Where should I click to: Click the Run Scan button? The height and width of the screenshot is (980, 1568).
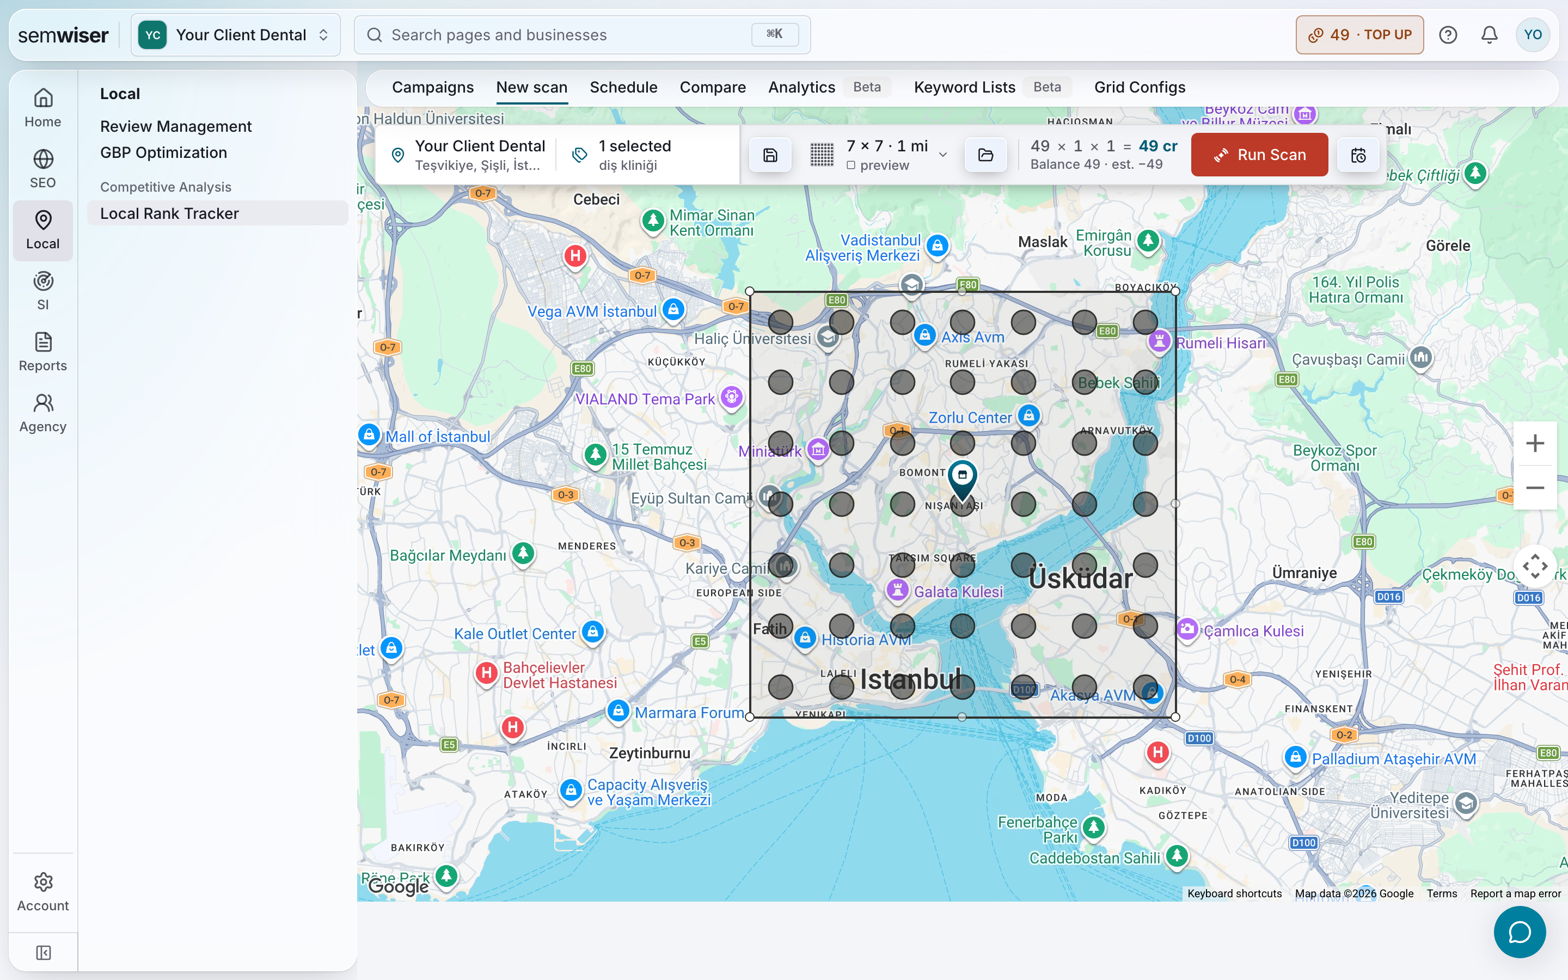(1260, 155)
